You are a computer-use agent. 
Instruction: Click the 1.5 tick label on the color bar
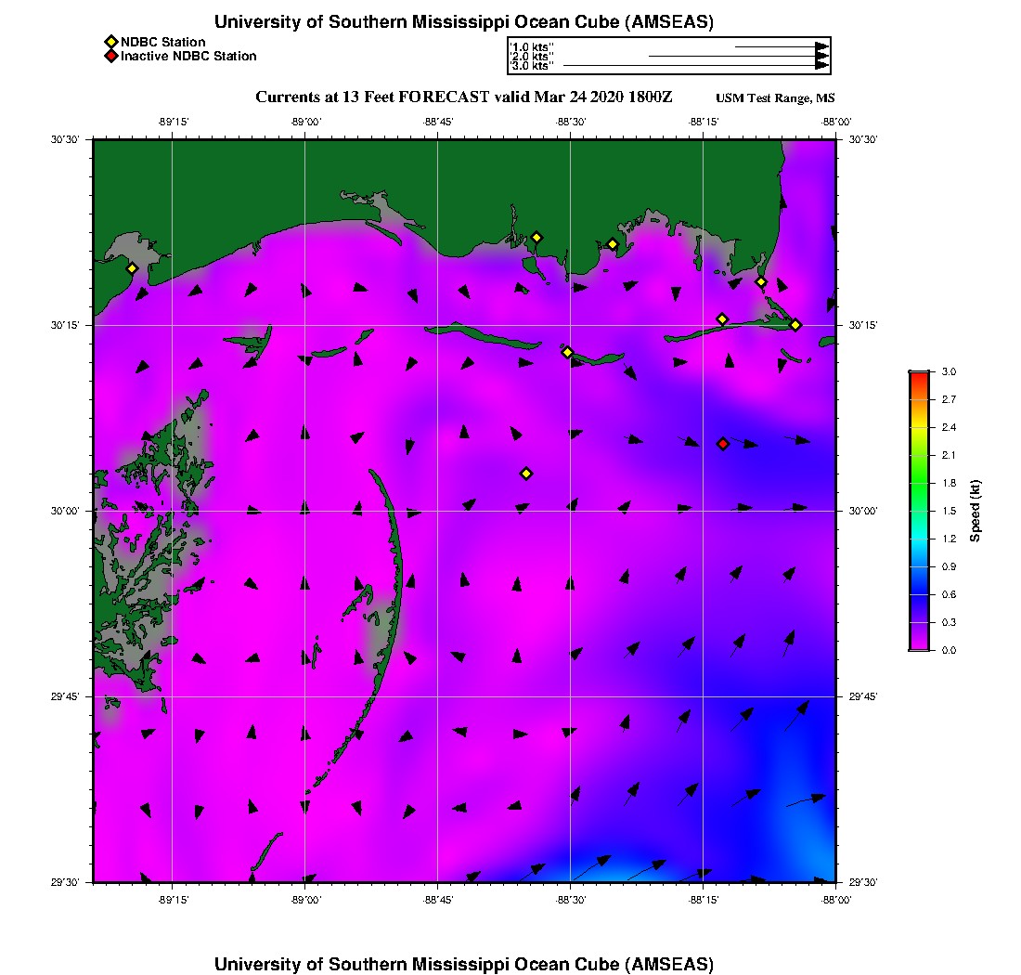pos(950,511)
